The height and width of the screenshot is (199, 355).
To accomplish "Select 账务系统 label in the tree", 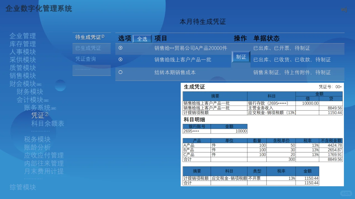I will click(37, 108).
